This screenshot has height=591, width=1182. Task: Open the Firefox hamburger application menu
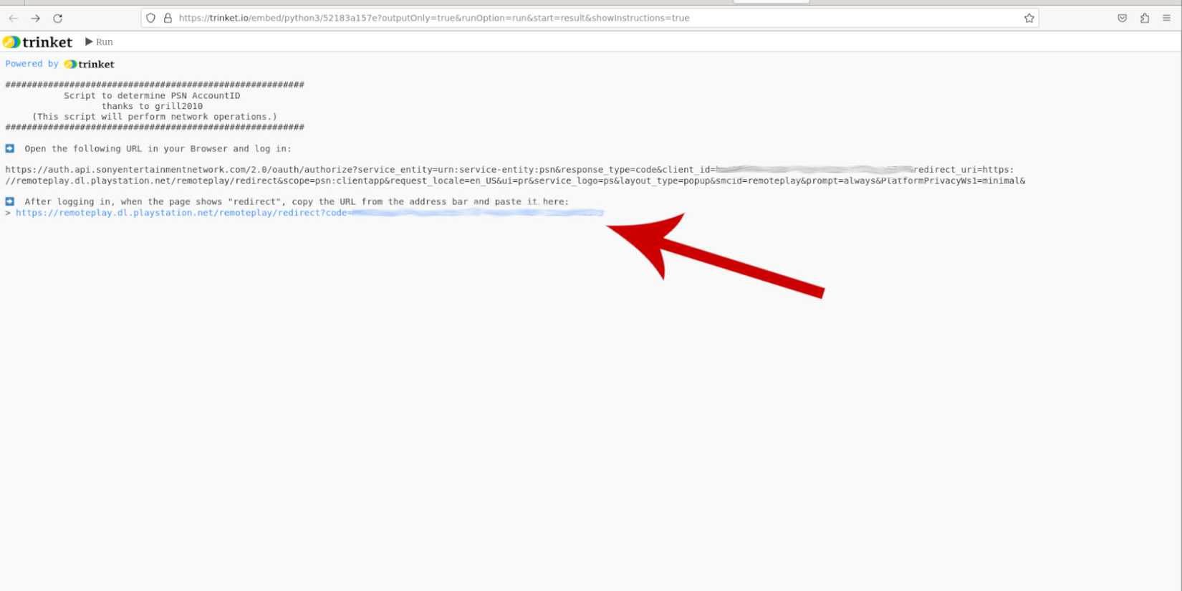pyautogui.click(x=1166, y=18)
